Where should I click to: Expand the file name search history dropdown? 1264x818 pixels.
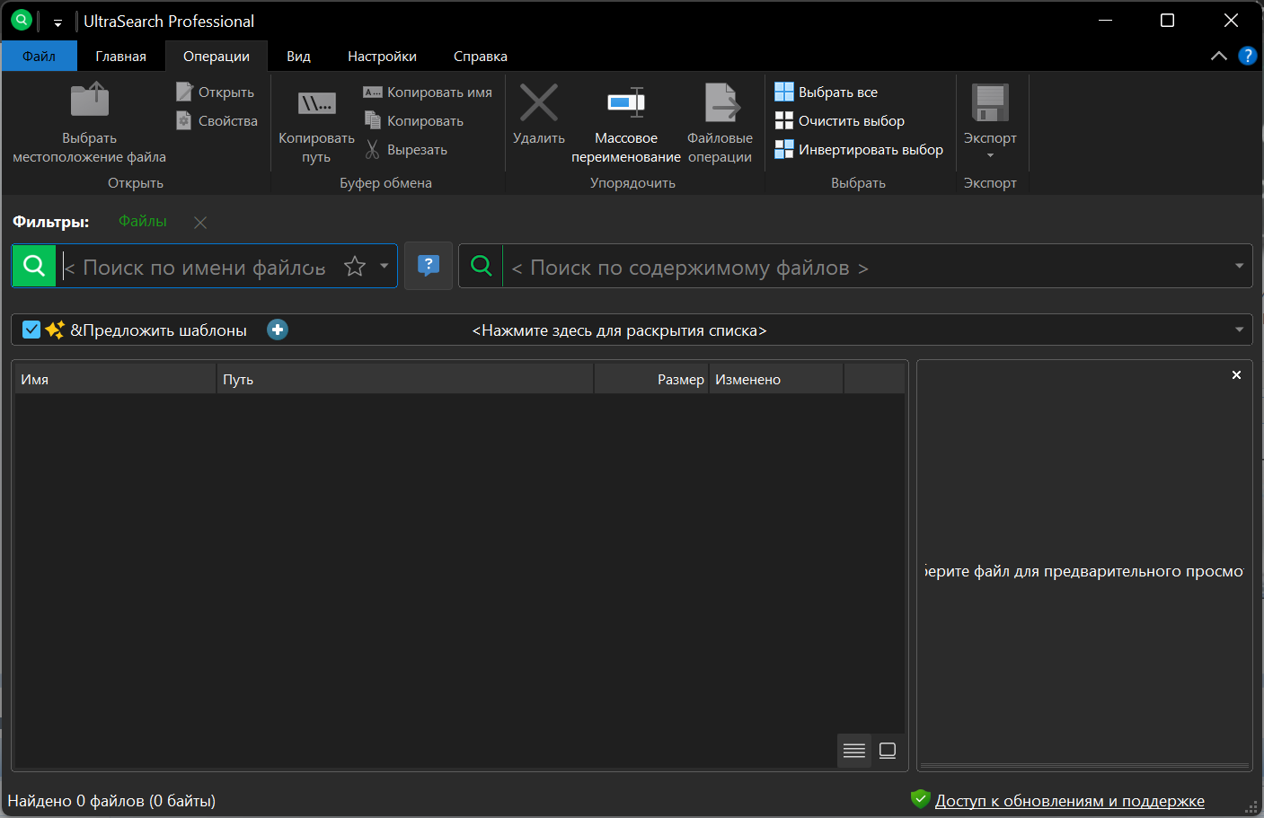[385, 266]
